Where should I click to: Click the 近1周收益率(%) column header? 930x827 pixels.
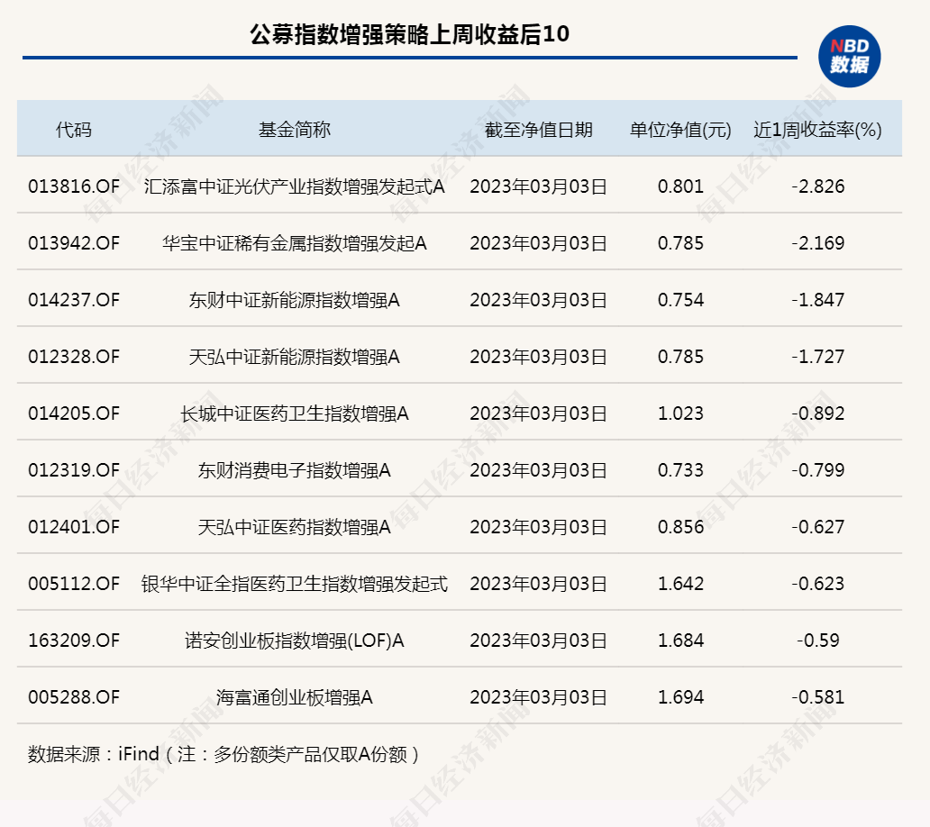(x=817, y=129)
